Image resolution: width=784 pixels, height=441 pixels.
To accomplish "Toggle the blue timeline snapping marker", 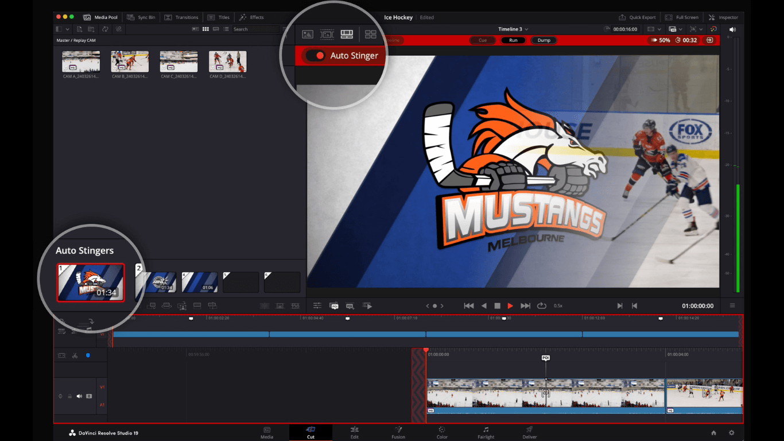I will point(88,355).
